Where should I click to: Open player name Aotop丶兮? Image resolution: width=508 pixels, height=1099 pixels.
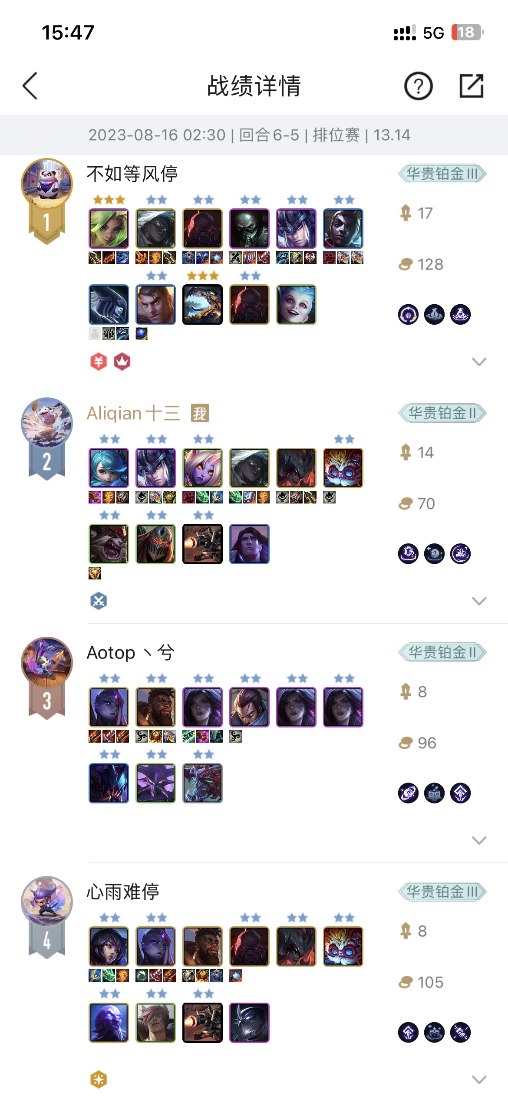click(131, 652)
